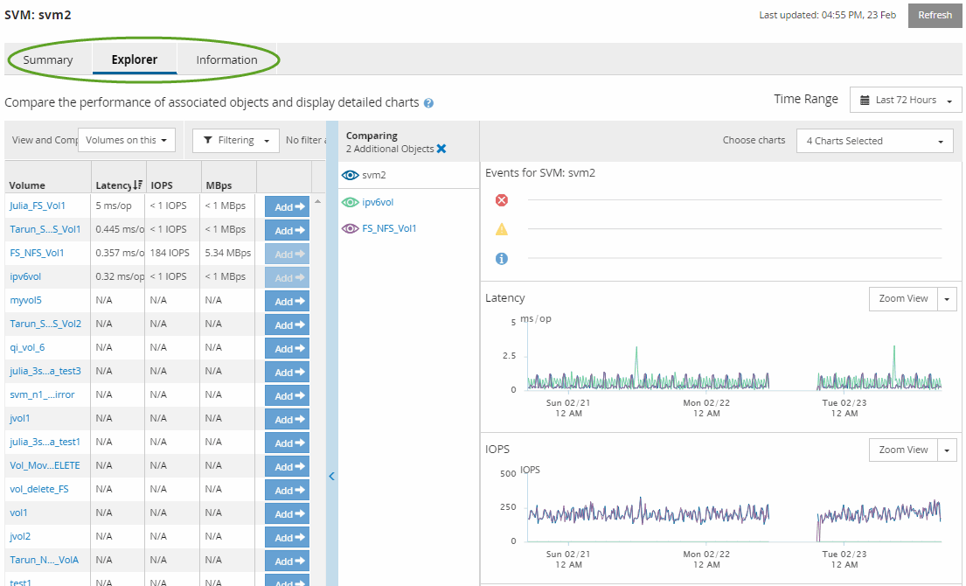Sort by Latency column sort icon
The image size is (966, 586).
click(x=138, y=185)
